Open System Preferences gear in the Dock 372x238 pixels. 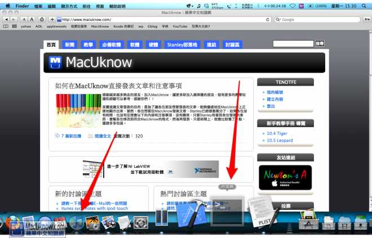pos(141,223)
